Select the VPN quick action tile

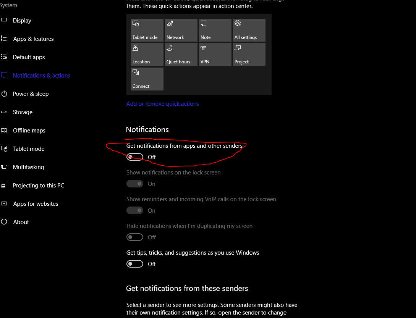[x=215, y=54]
